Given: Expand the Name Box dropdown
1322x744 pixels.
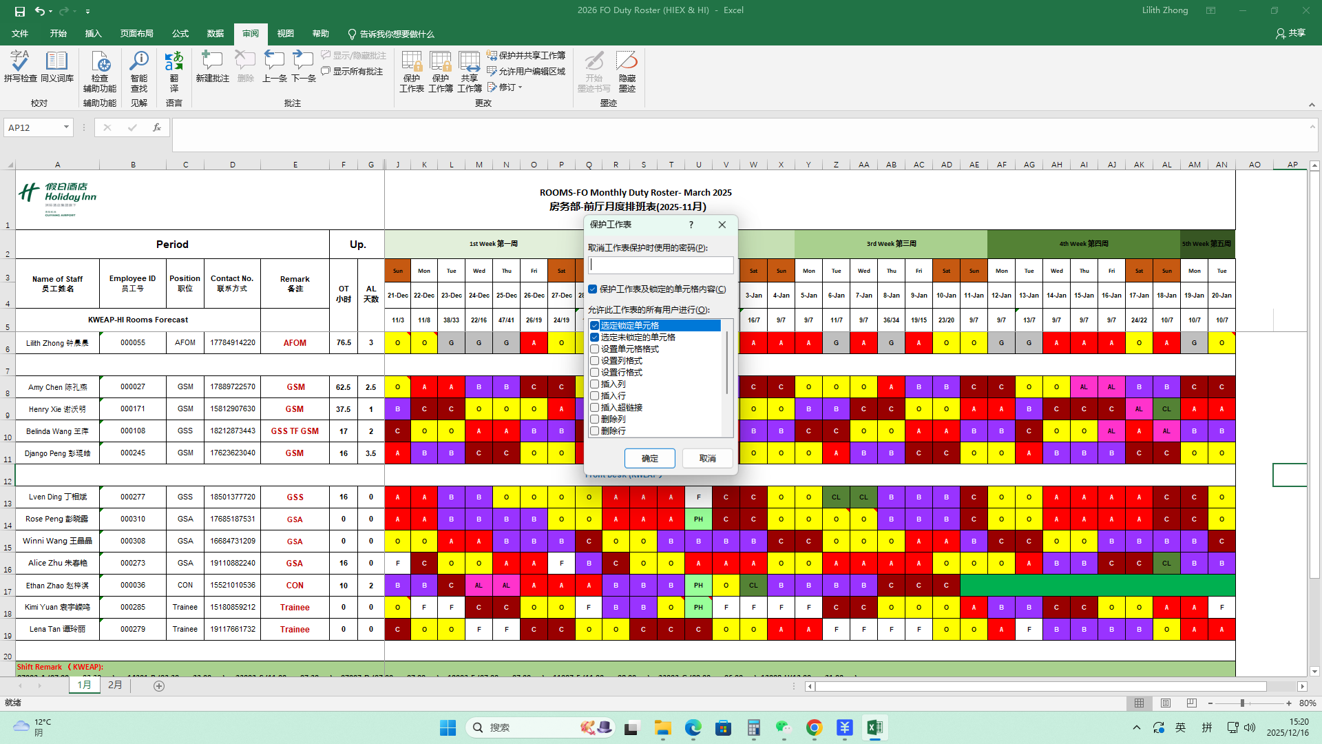Looking at the screenshot, I should click(x=66, y=127).
